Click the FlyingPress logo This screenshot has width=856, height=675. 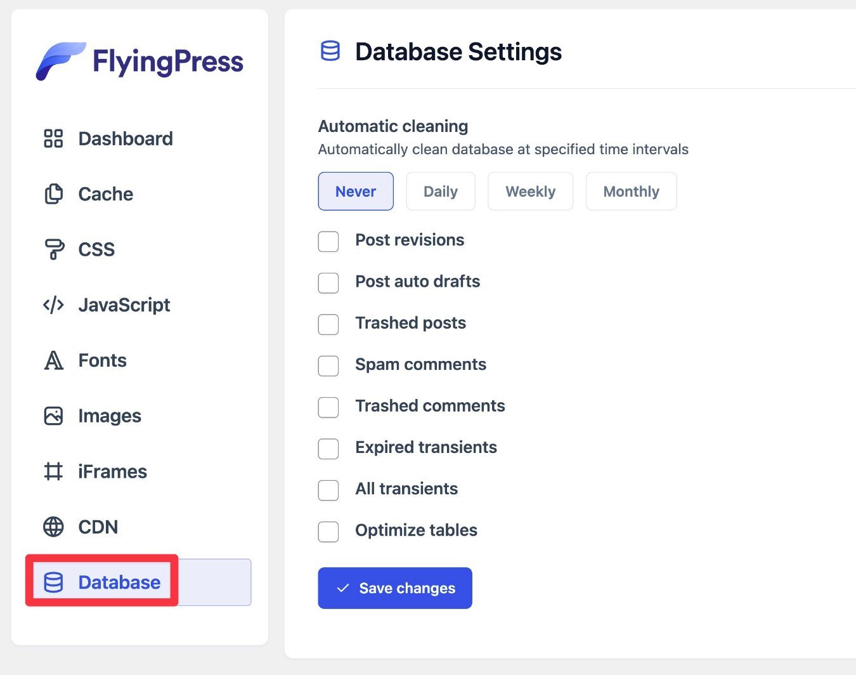[139, 62]
